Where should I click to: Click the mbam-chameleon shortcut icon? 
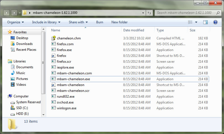(x=54, y=85)
